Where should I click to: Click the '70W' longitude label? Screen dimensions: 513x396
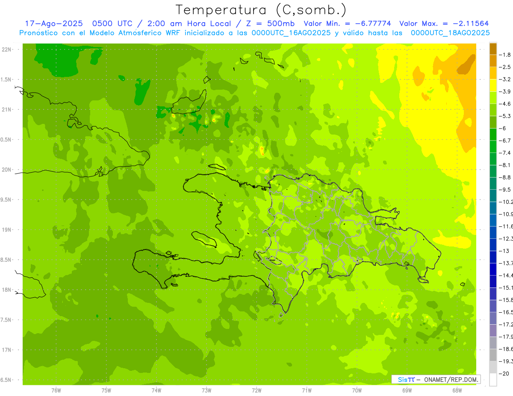(357, 390)
